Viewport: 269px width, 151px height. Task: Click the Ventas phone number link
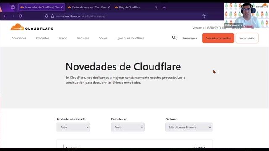pyautogui.click(x=209, y=28)
